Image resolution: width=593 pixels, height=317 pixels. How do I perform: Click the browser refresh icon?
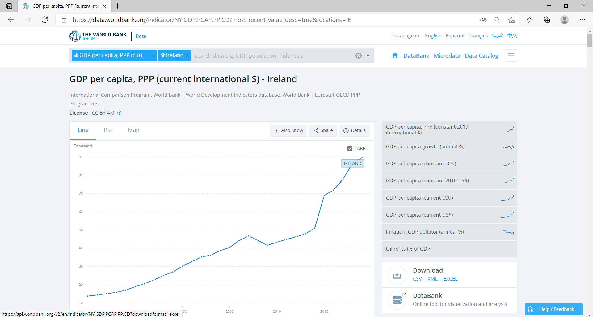point(45,20)
